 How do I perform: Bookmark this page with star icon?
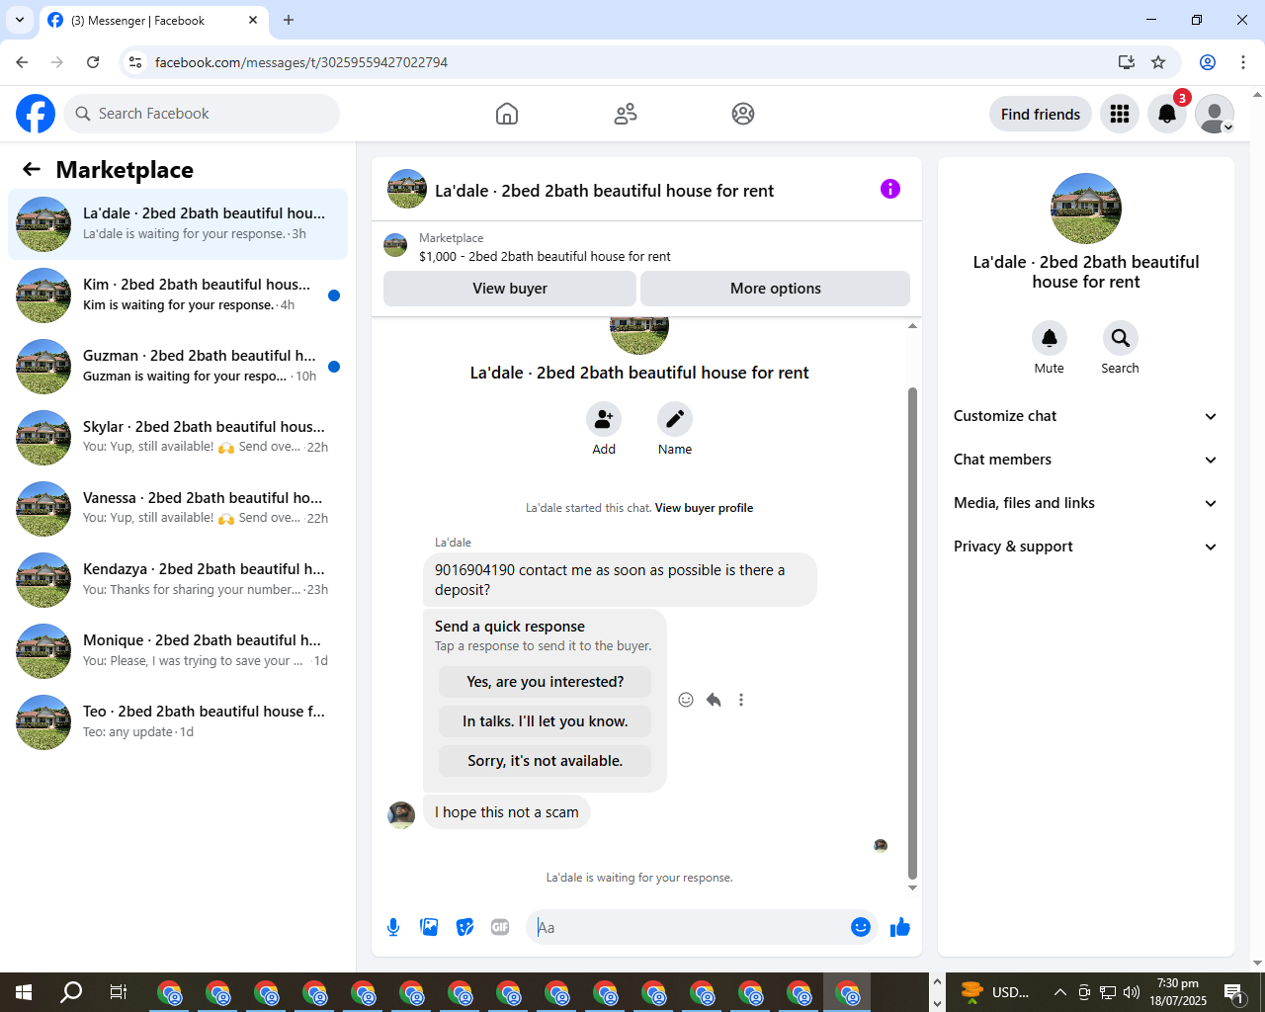(1158, 62)
